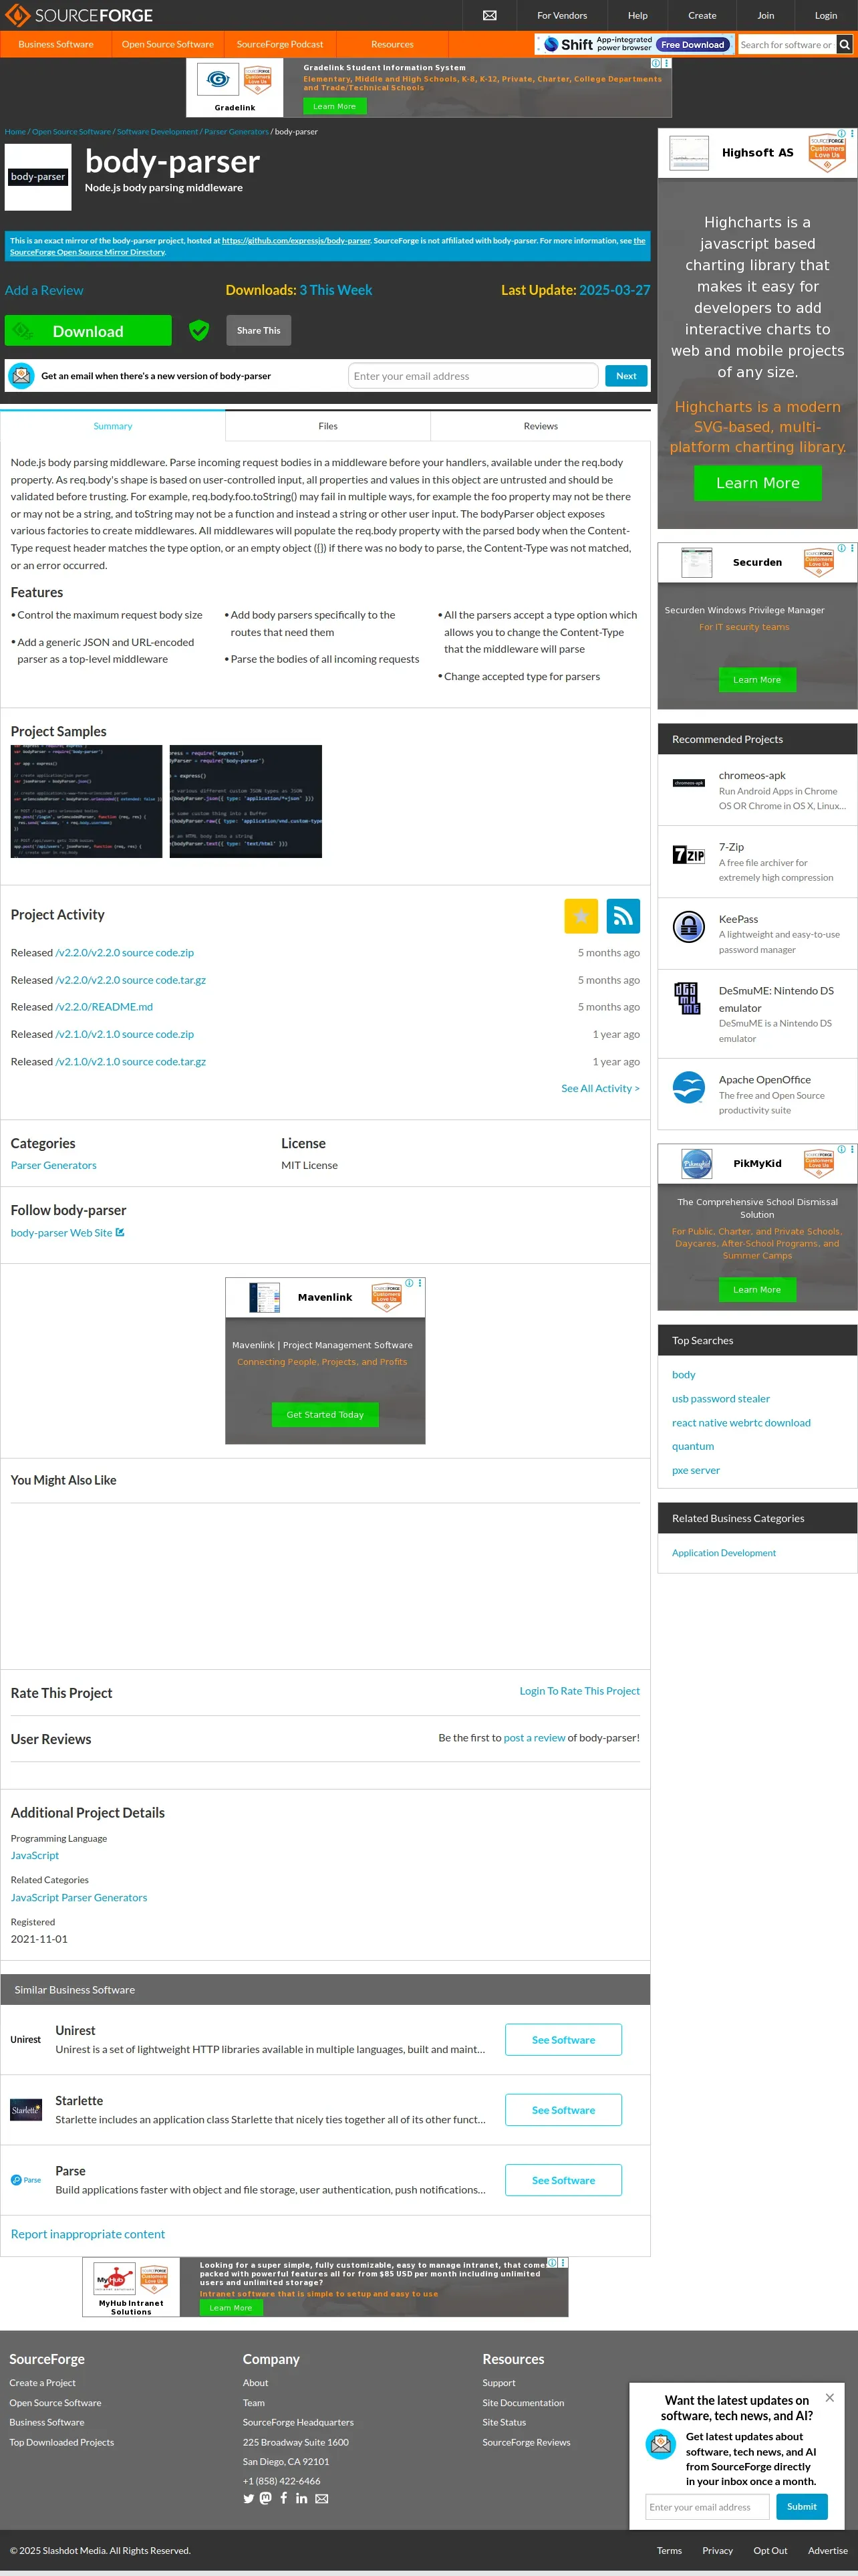Open See All Activity link
Image resolution: width=858 pixels, height=2576 pixels.
click(600, 1088)
